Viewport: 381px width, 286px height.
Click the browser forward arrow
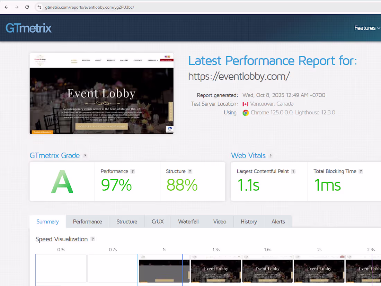[x=17, y=7]
